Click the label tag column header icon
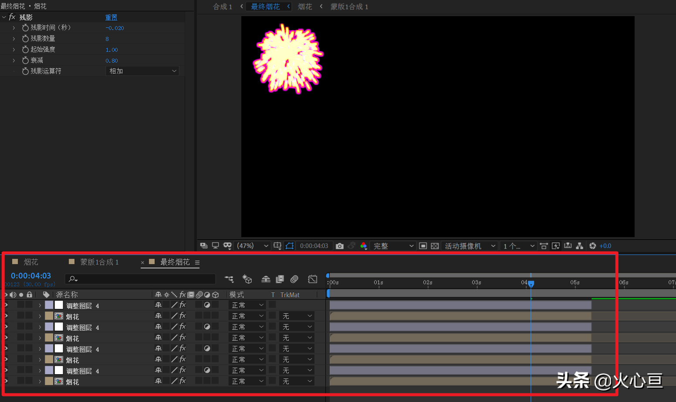Image resolution: width=676 pixels, height=402 pixels. point(46,295)
